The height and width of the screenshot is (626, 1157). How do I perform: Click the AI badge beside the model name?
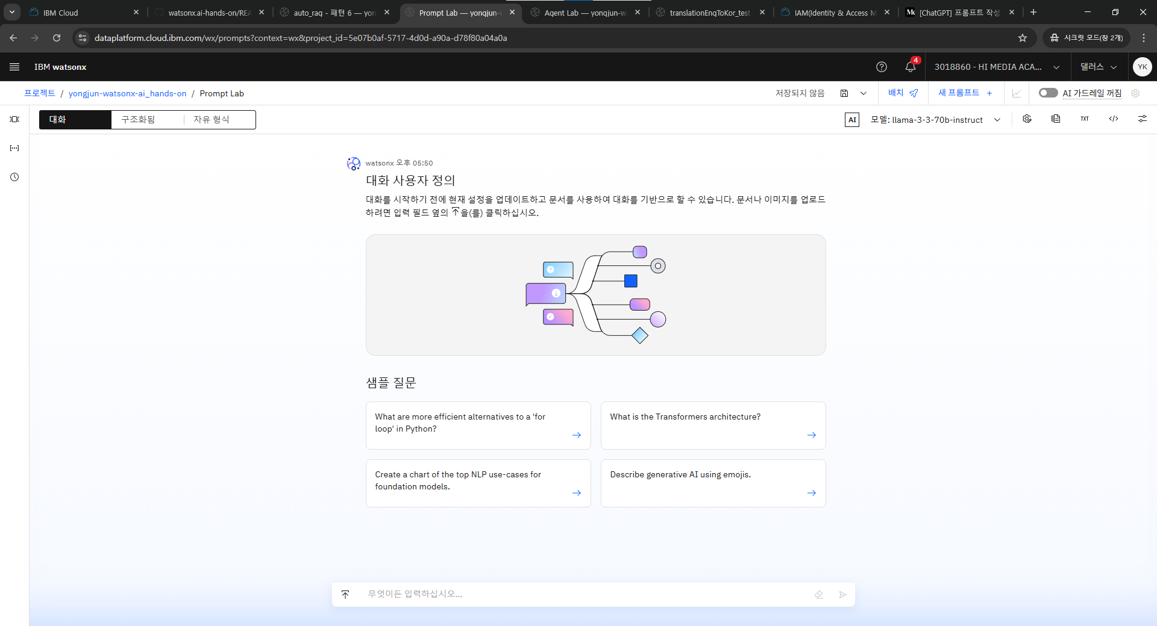pos(852,120)
